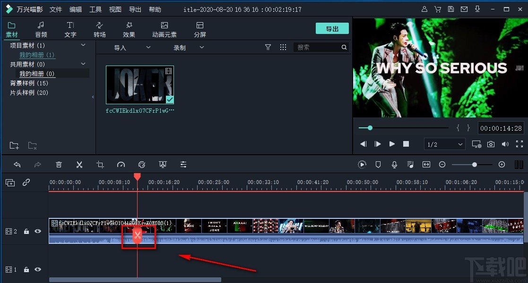Collapse the 项目素材 (1) section
The height and width of the screenshot is (283, 528).
[83, 45]
